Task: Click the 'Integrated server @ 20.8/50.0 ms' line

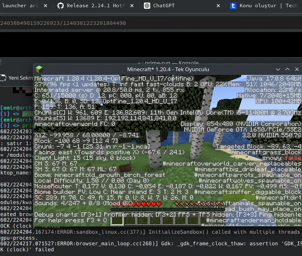Action: coord(109,90)
